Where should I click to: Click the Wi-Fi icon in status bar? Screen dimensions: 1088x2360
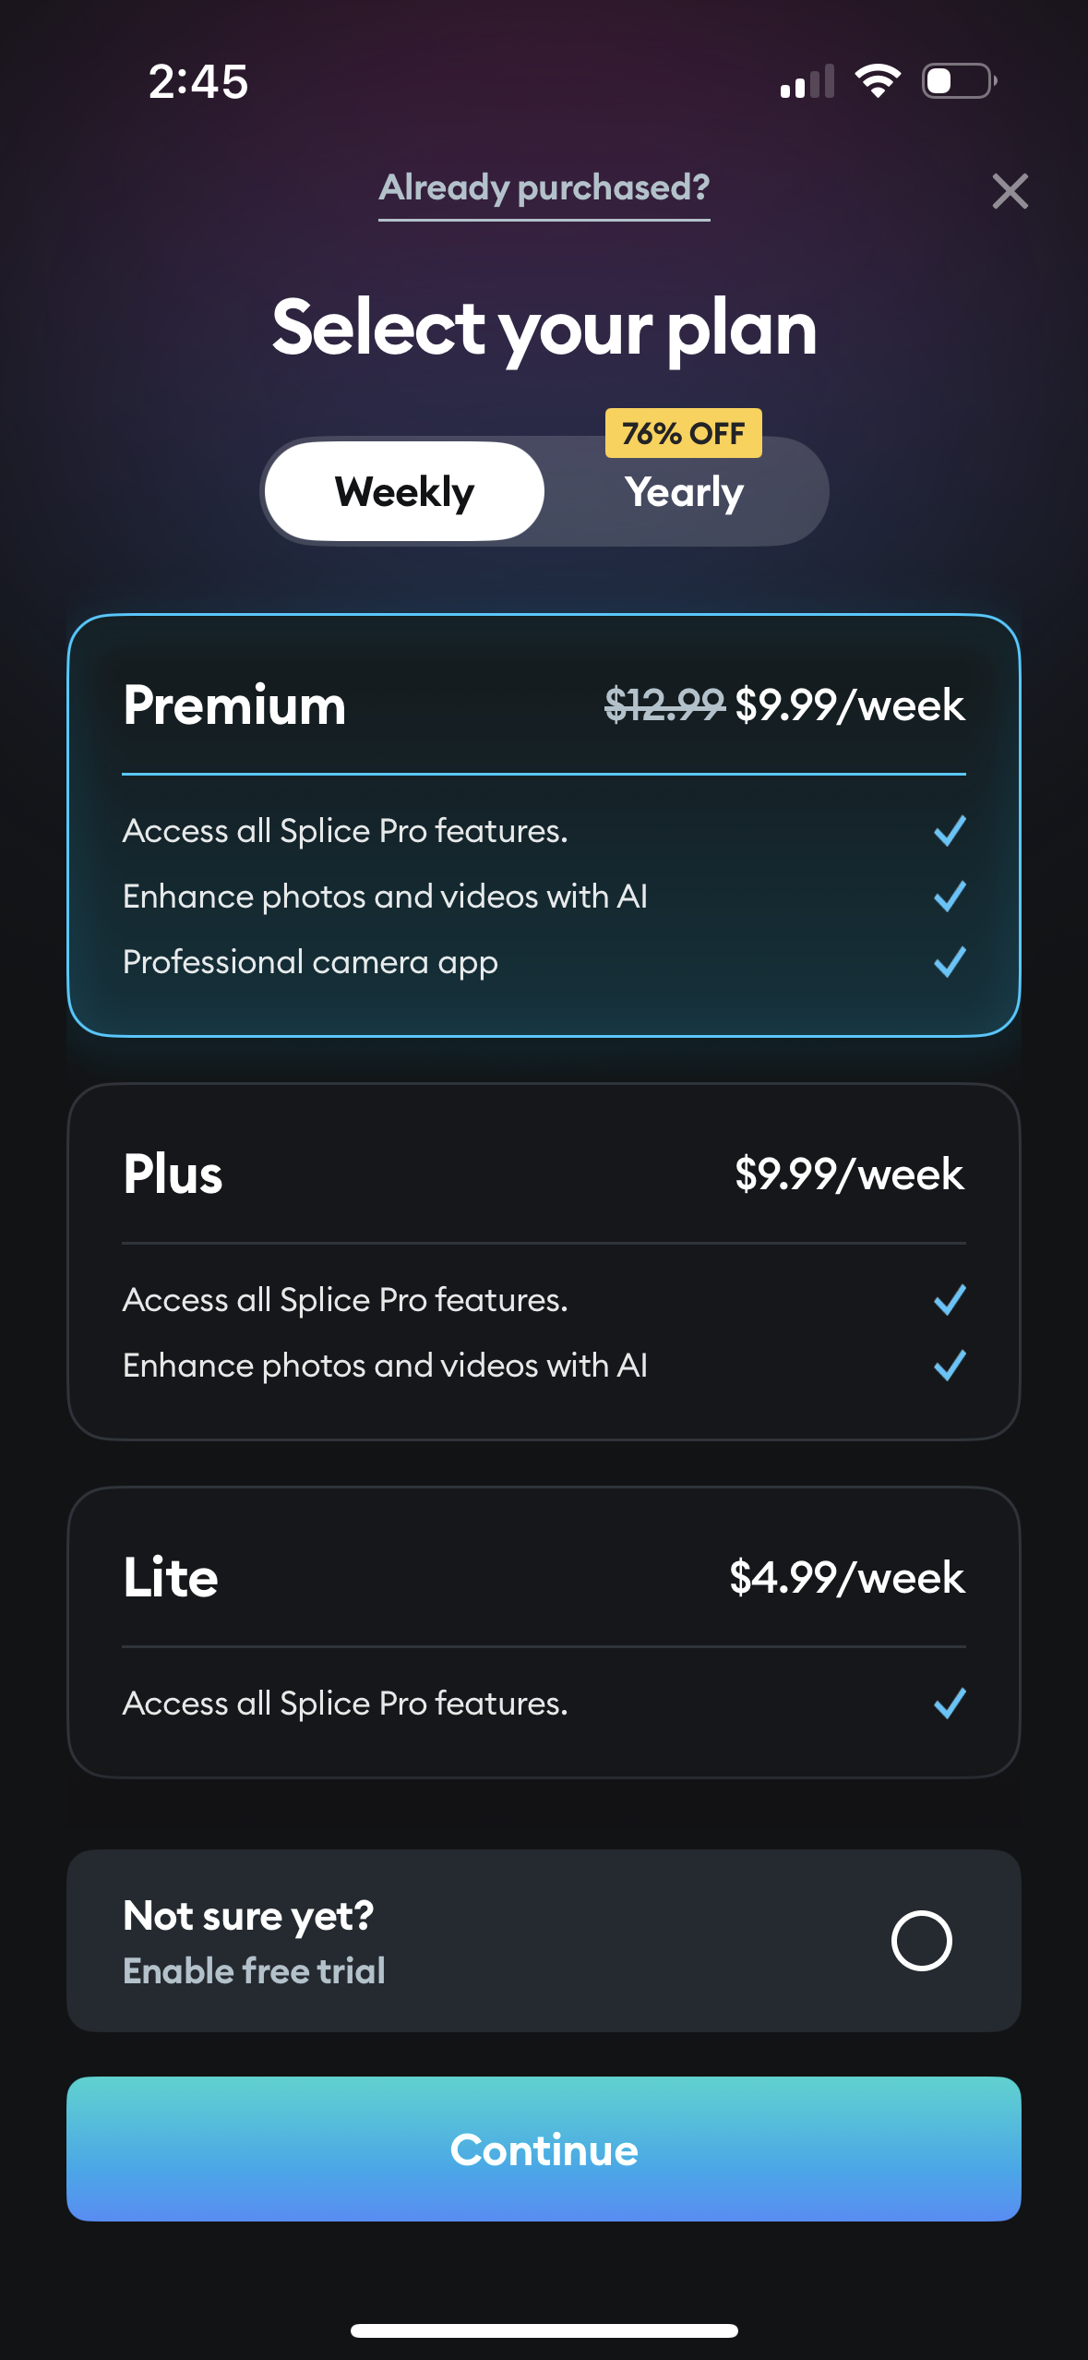(x=877, y=81)
